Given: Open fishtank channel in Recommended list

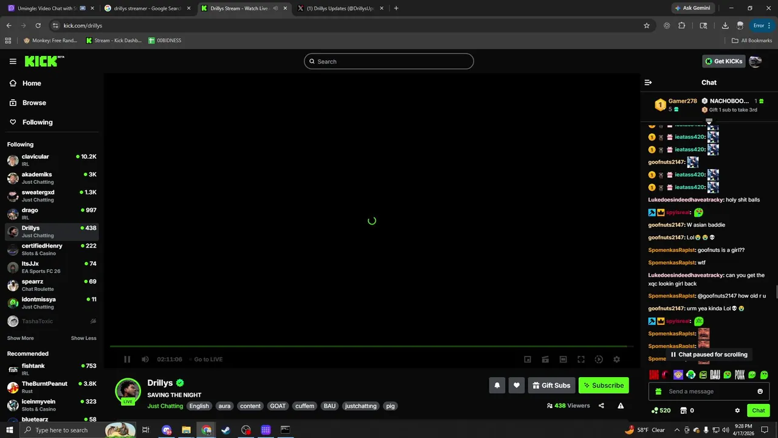Looking at the screenshot, I should (x=52, y=370).
